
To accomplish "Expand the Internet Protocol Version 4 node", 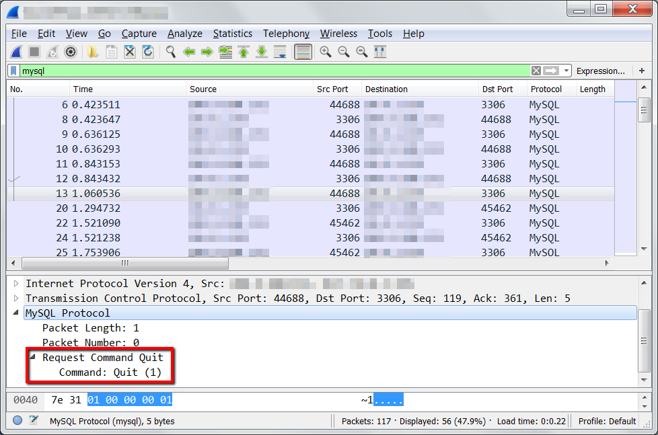I will [16, 284].
